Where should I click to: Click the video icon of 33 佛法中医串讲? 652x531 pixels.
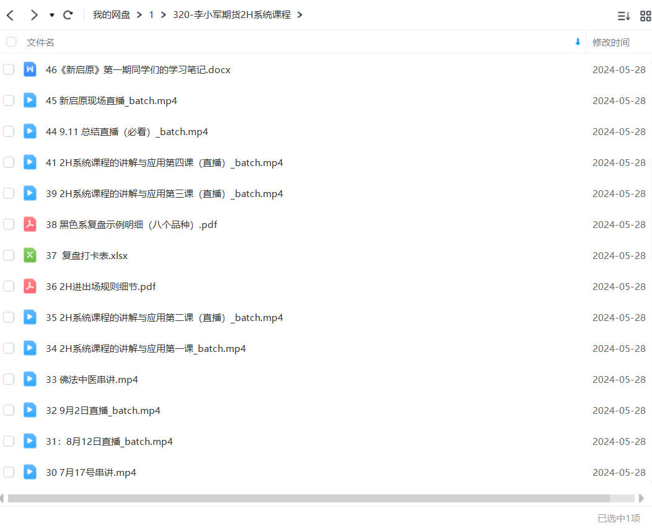[30, 379]
